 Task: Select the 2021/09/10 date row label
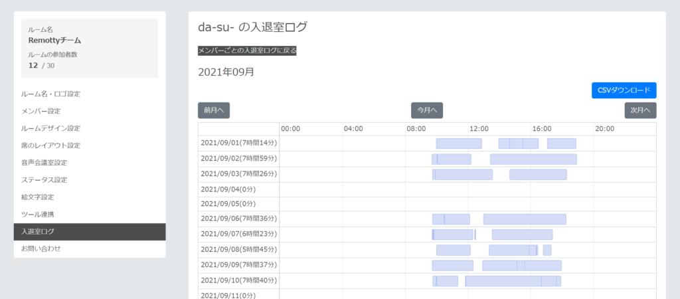239,281
